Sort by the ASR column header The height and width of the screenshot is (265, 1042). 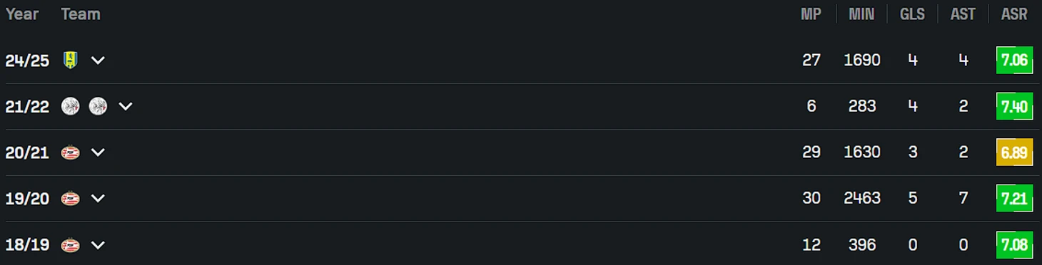pos(1014,14)
